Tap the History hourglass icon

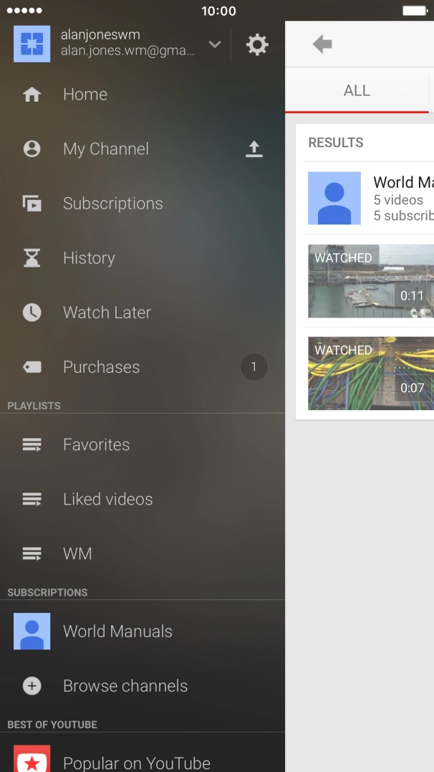coord(32,258)
